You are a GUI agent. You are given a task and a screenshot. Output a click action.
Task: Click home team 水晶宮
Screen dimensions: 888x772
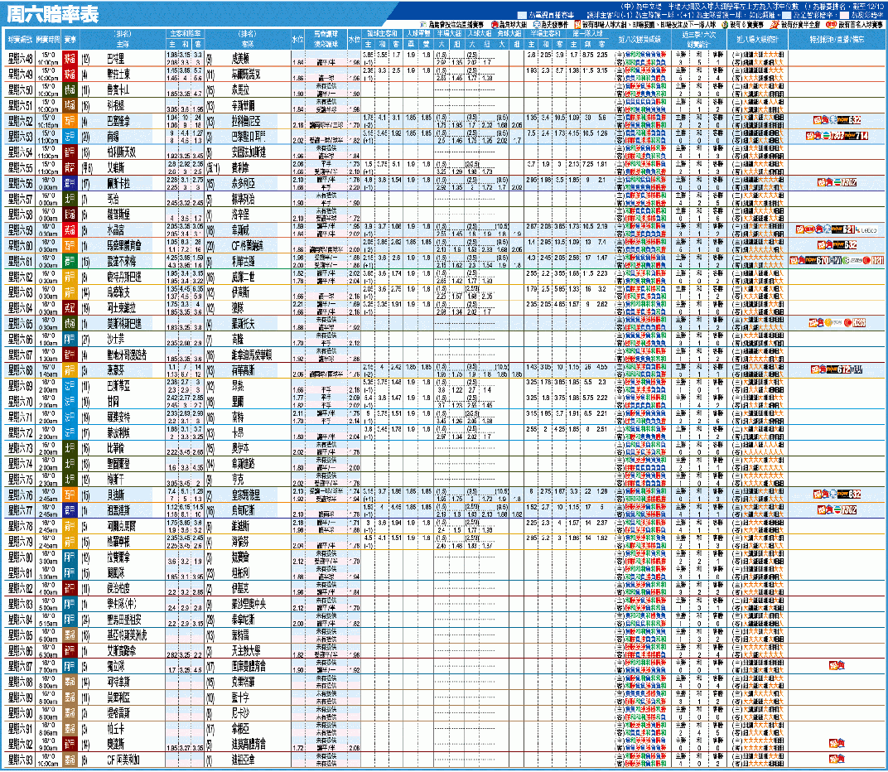[115, 230]
